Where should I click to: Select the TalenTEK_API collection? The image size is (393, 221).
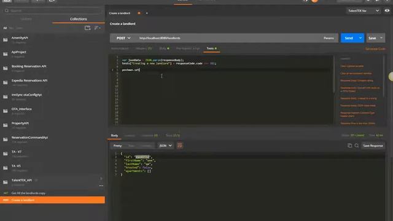(21, 180)
